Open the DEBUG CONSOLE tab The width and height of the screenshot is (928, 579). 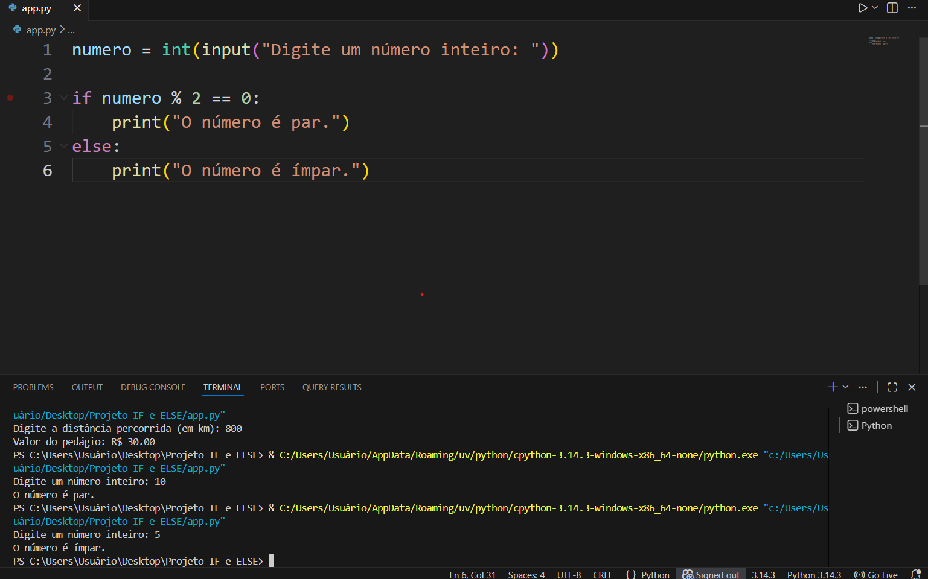(153, 387)
